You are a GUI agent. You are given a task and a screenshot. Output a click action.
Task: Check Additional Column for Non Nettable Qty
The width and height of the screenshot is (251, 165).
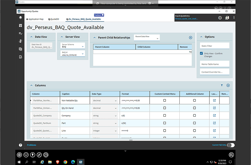coord(195,100)
